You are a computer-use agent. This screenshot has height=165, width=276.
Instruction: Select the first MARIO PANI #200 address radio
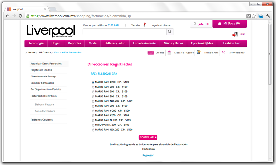click(93, 82)
